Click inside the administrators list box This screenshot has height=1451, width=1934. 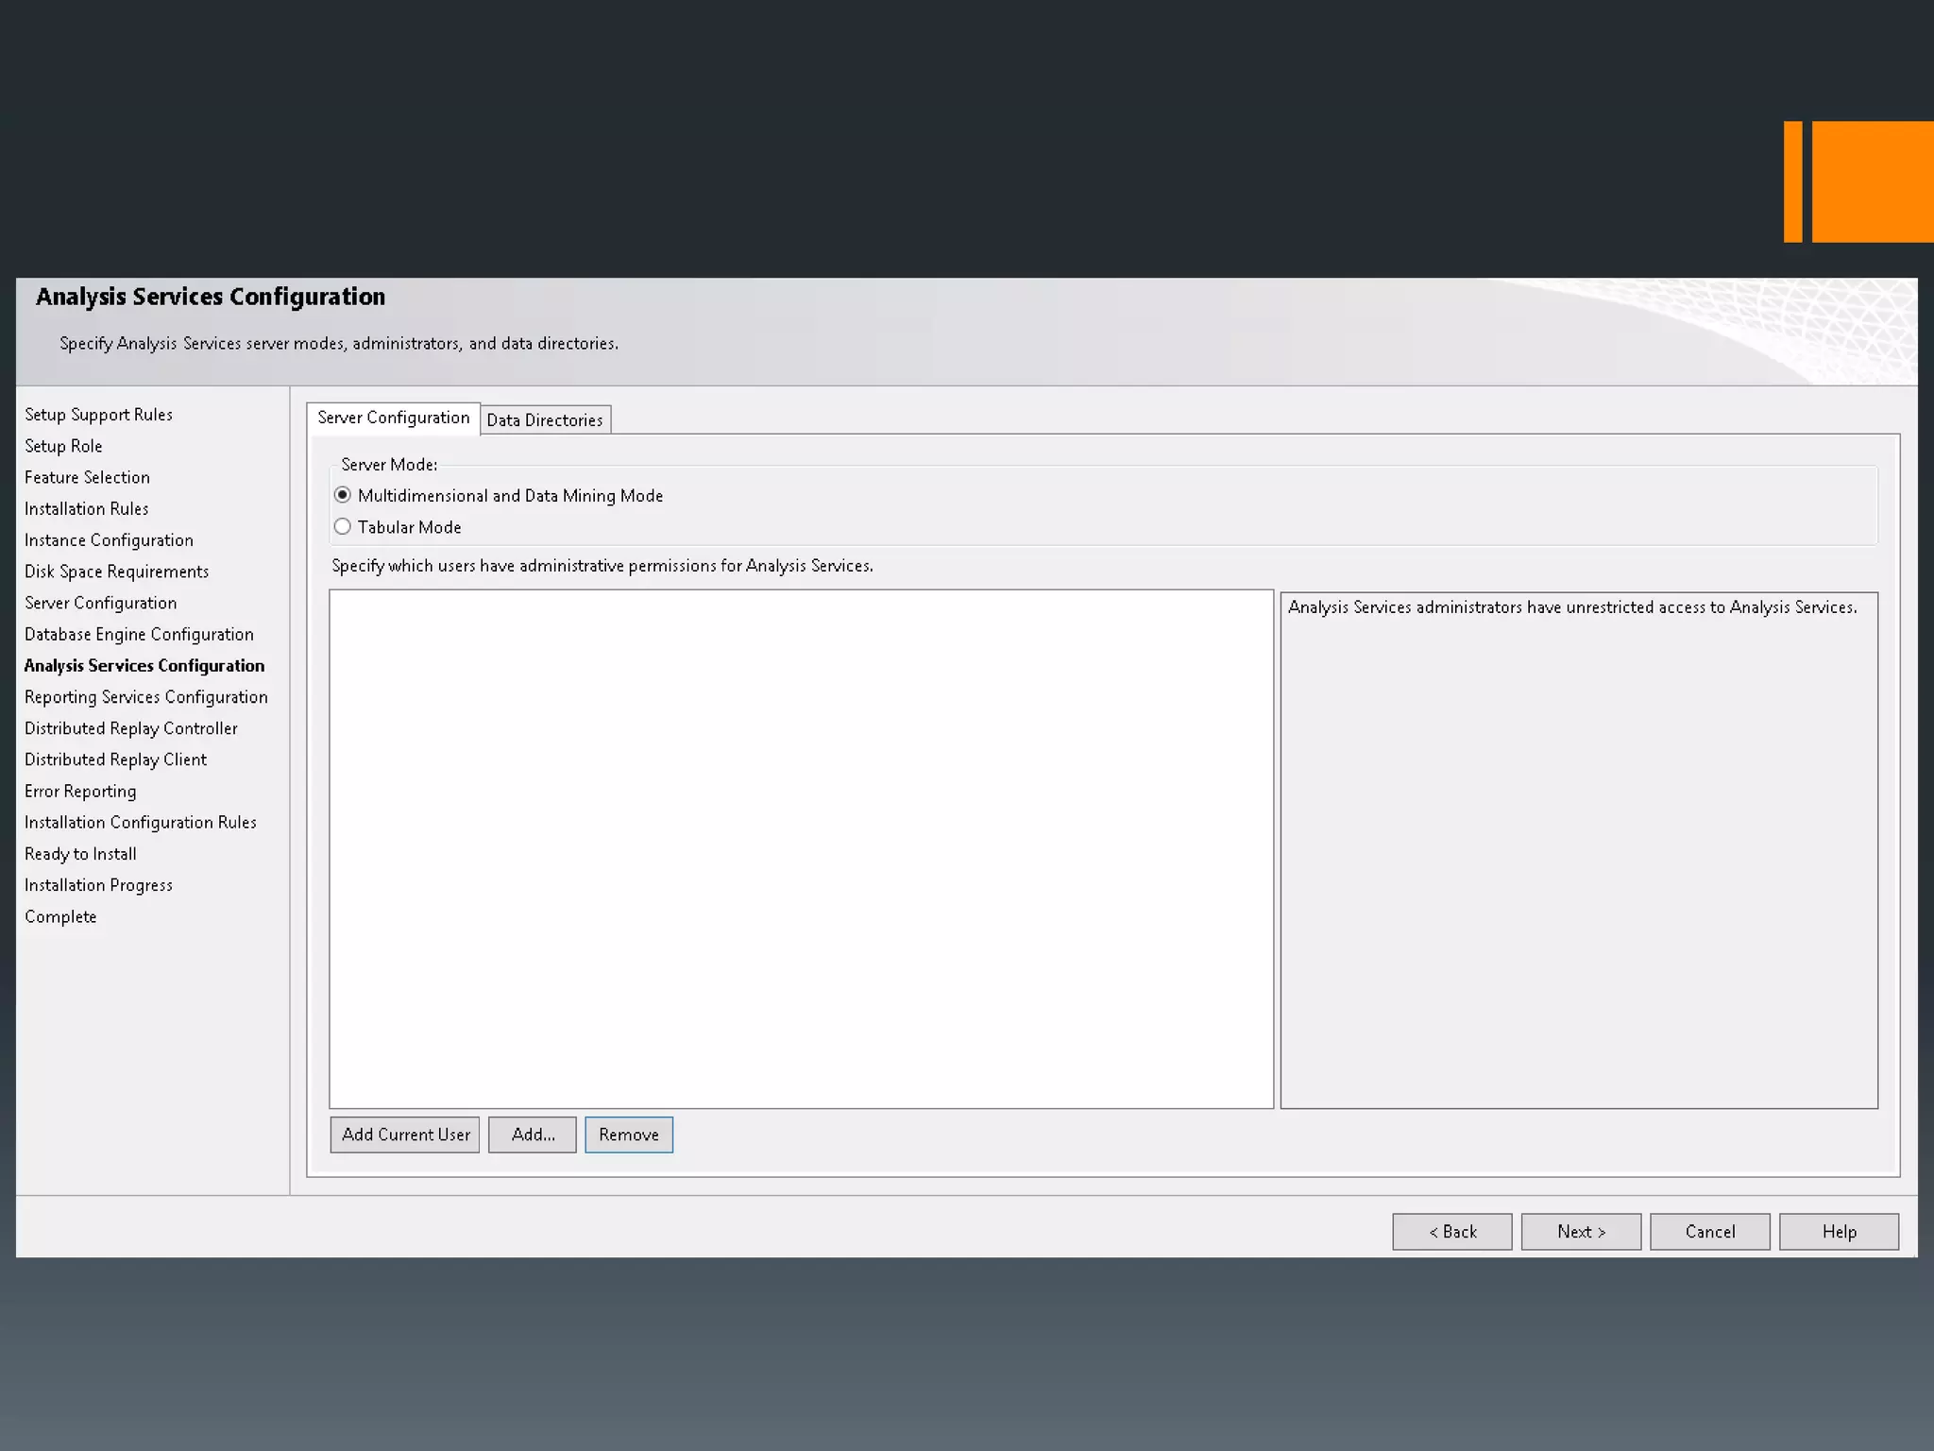pyautogui.click(x=801, y=848)
